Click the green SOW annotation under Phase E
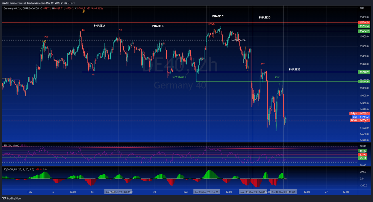 coord(277,77)
